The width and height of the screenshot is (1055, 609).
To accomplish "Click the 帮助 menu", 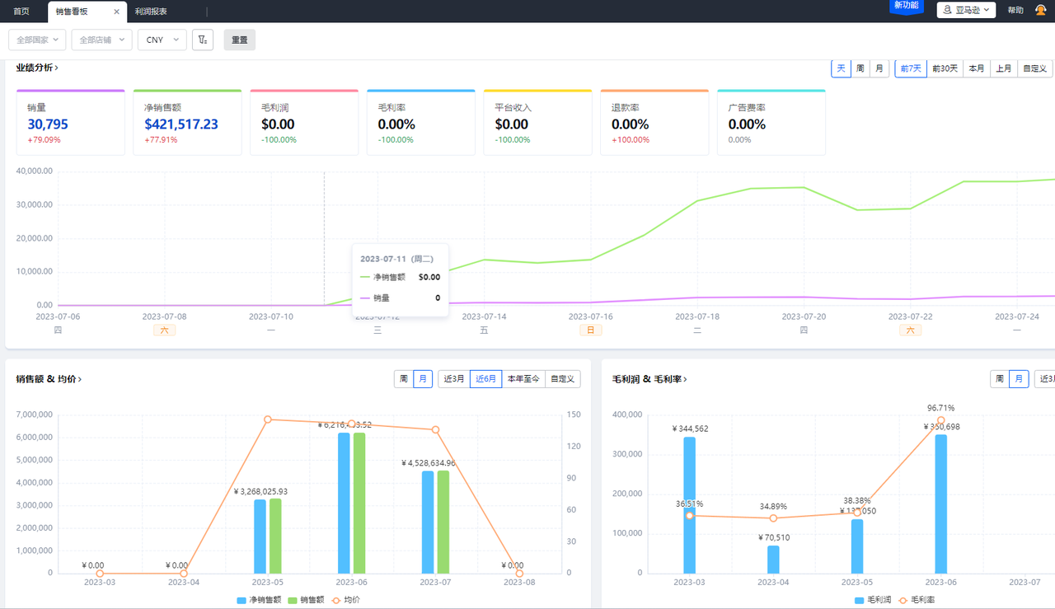I will pos(1015,11).
